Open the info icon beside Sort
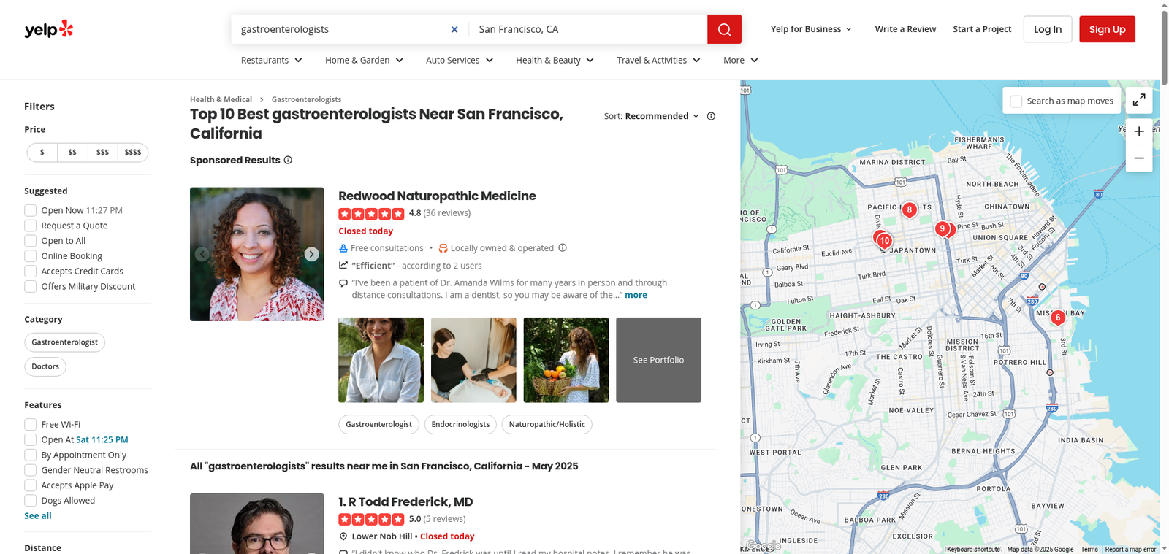The height and width of the screenshot is (554, 1169). (711, 116)
